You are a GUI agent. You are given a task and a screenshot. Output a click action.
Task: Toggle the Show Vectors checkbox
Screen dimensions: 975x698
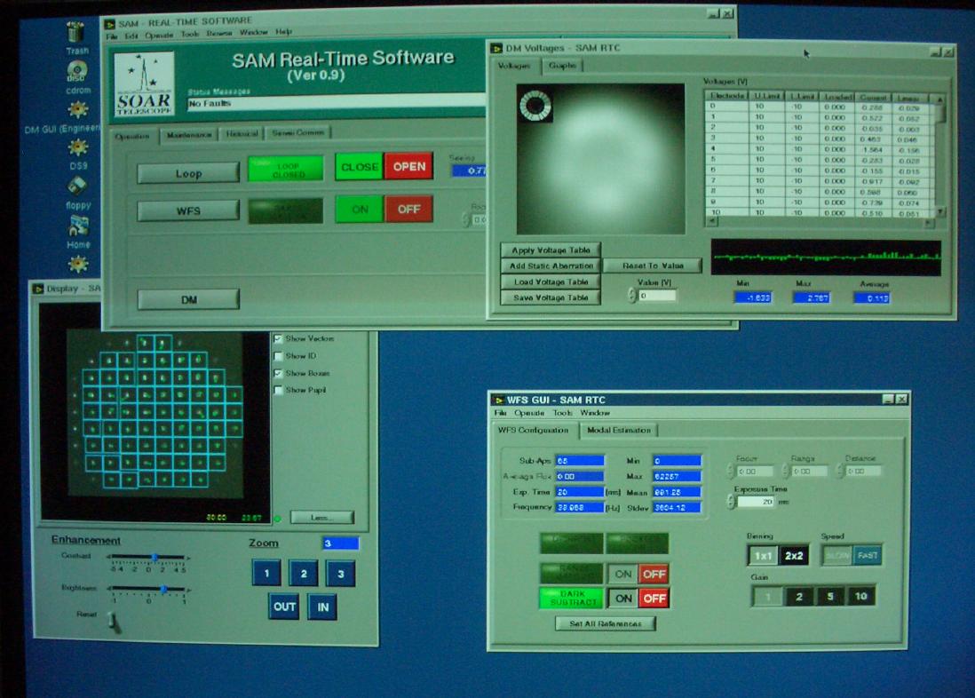278,339
